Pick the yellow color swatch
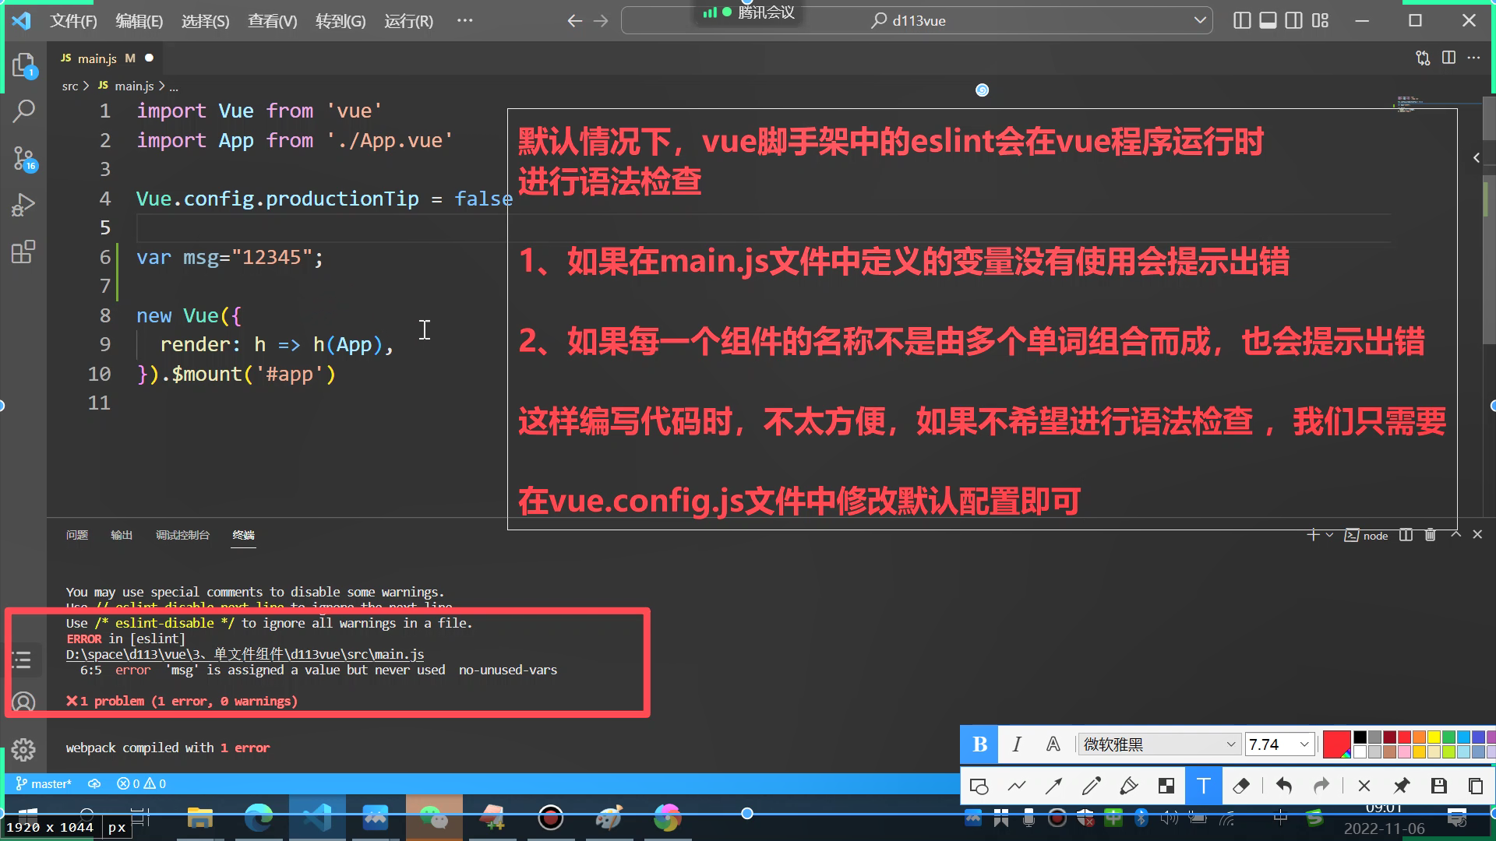The width and height of the screenshot is (1496, 841). (x=1434, y=737)
